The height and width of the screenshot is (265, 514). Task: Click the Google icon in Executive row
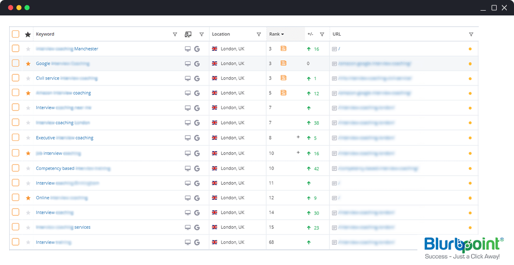(x=197, y=138)
